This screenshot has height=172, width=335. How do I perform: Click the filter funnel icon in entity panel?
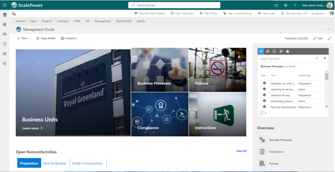pyautogui.click(x=325, y=59)
